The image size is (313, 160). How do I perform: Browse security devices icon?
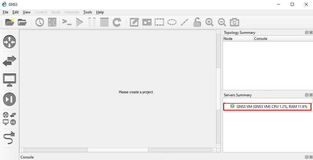coord(9,99)
